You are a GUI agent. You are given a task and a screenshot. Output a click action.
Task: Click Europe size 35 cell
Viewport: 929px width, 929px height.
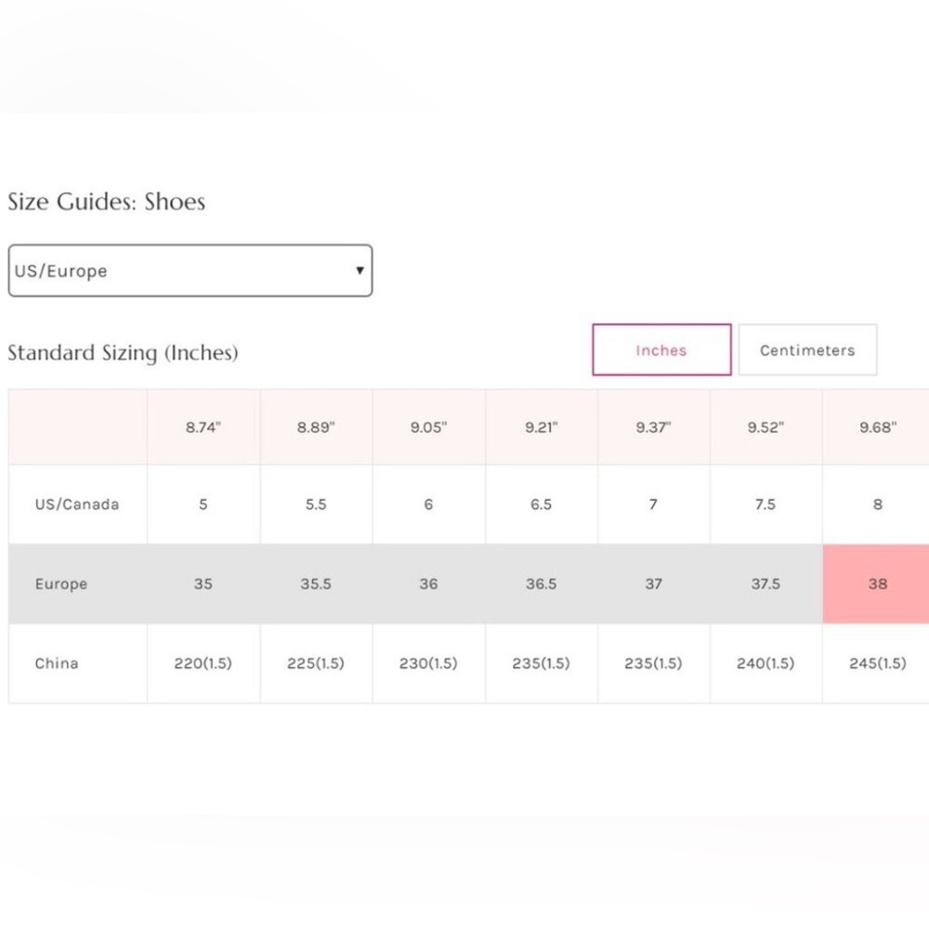pos(203,583)
